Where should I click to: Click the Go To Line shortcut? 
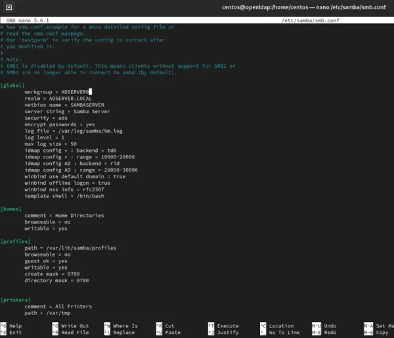285,333
